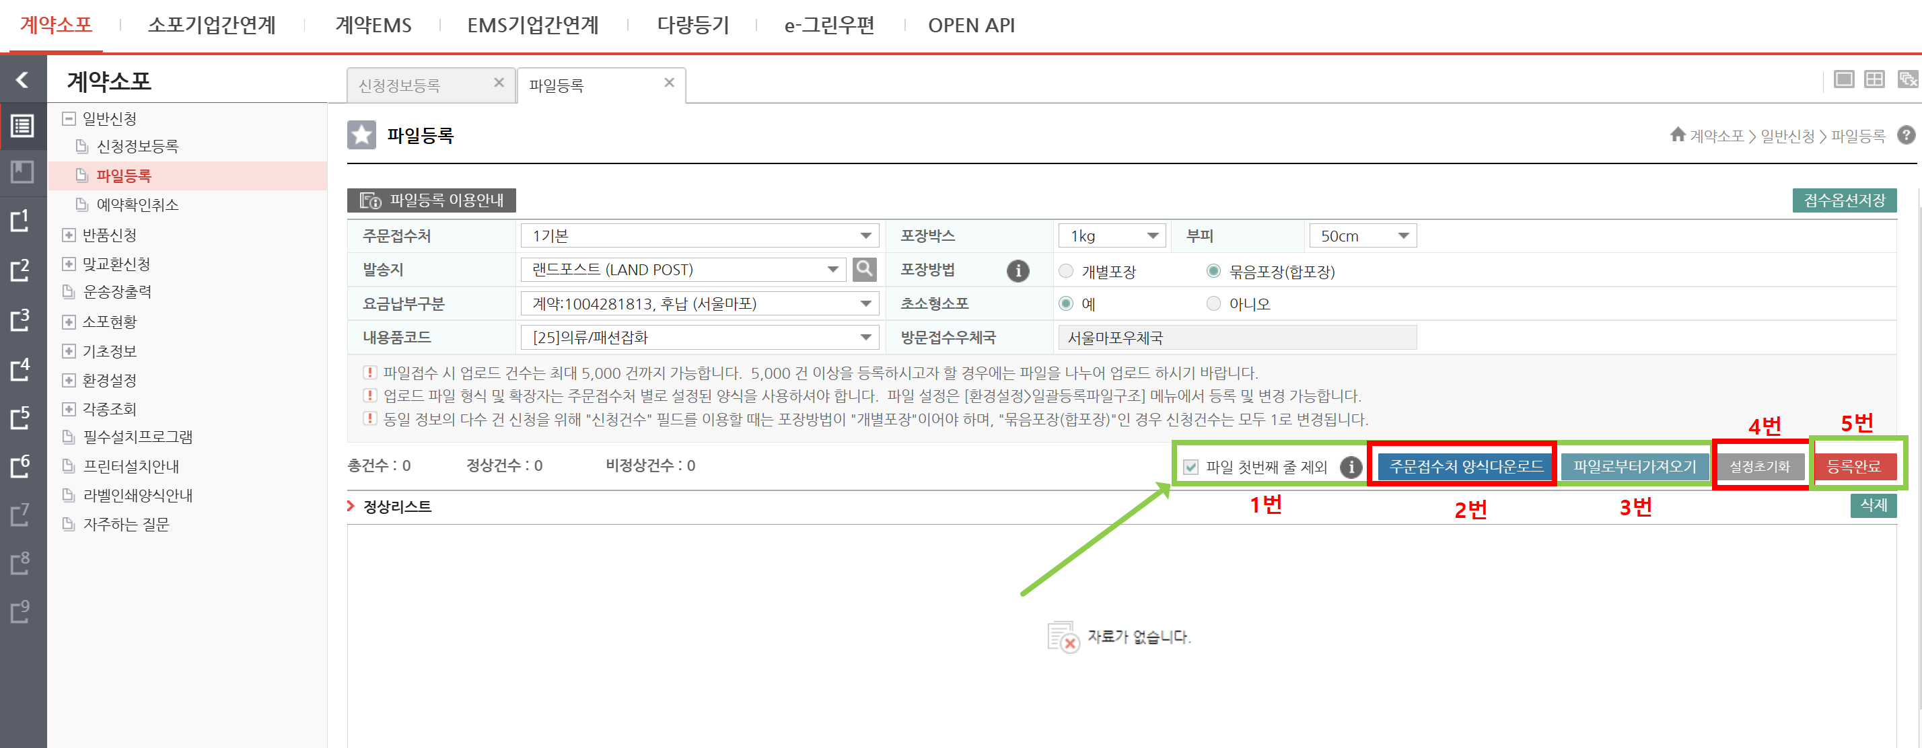Click info icon next to 파일 첫번째 줄 제외
The image size is (1922, 748).
tap(1351, 467)
